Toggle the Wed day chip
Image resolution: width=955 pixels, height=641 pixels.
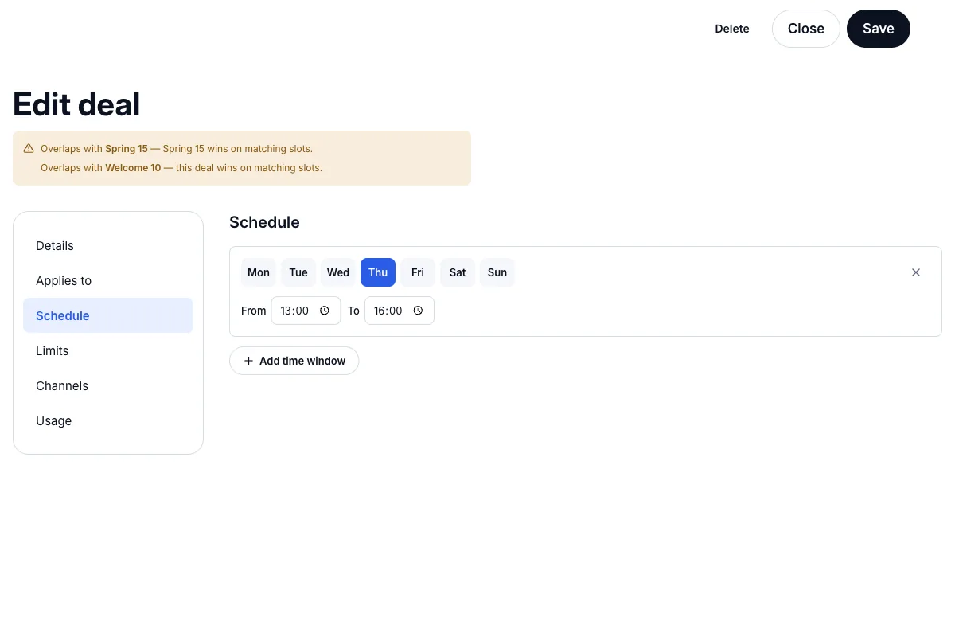(338, 272)
